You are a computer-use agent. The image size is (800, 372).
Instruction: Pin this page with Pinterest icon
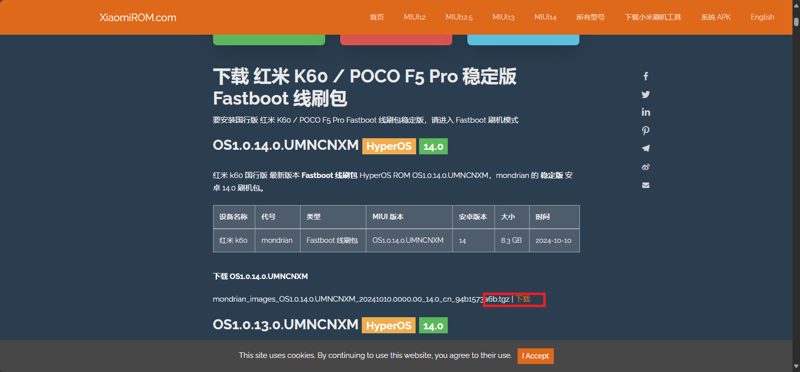click(x=646, y=131)
